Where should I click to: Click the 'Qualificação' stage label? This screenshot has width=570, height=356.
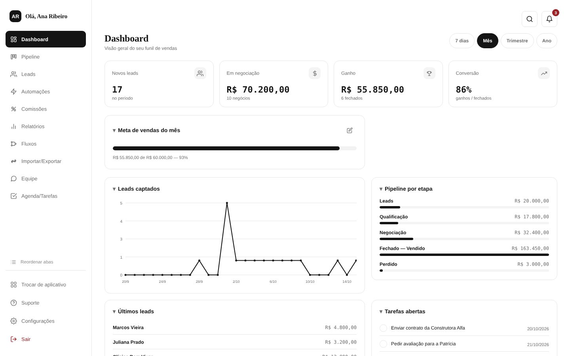click(x=393, y=217)
